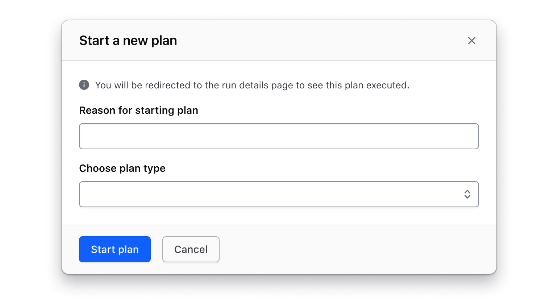The width and height of the screenshot is (558, 300).
Task: Click the gray dialog footer area
Action: pyautogui.click(x=344, y=249)
